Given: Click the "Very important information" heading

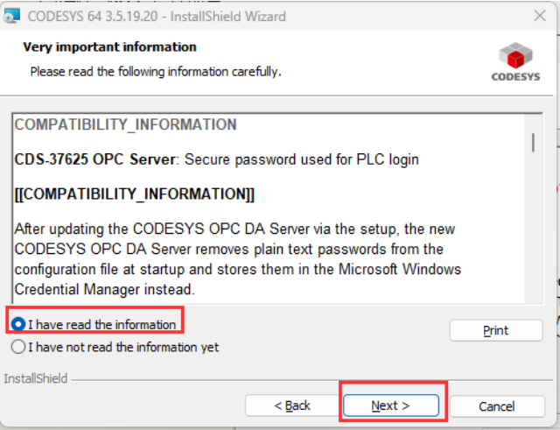Looking at the screenshot, I should click(x=110, y=47).
